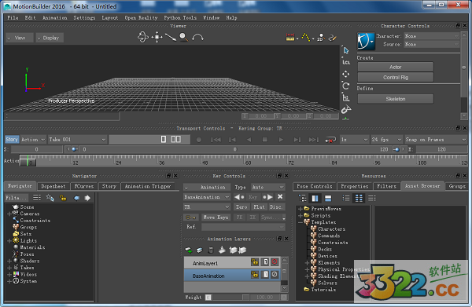Screen dimensions: 472x307
Task: Click the Play button in Transport Controls
Action: point(281,140)
